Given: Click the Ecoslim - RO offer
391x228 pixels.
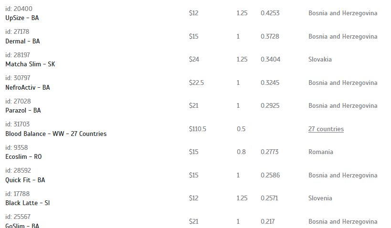Looking at the screenshot, I should tap(23, 157).
